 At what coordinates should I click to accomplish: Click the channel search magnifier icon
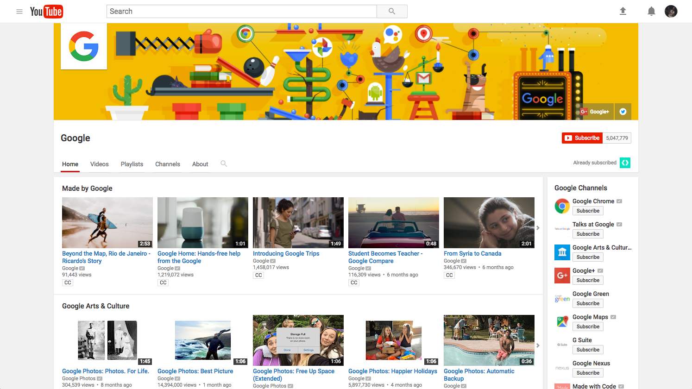pos(224,163)
